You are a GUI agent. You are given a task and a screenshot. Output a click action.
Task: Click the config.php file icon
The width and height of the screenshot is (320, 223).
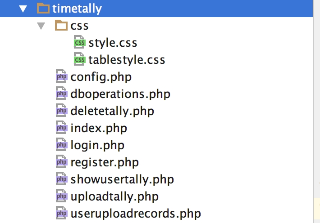click(x=62, y=76)
